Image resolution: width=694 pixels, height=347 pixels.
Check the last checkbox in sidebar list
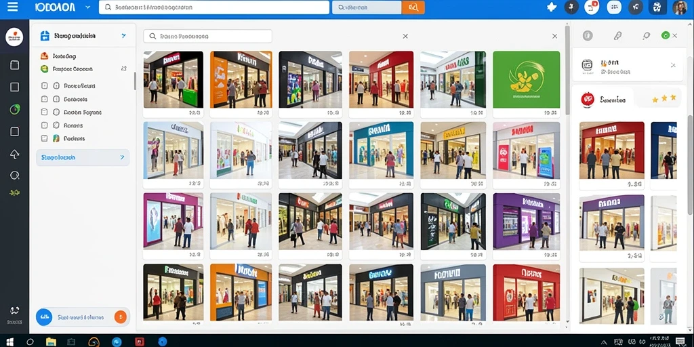pos(44,138)
